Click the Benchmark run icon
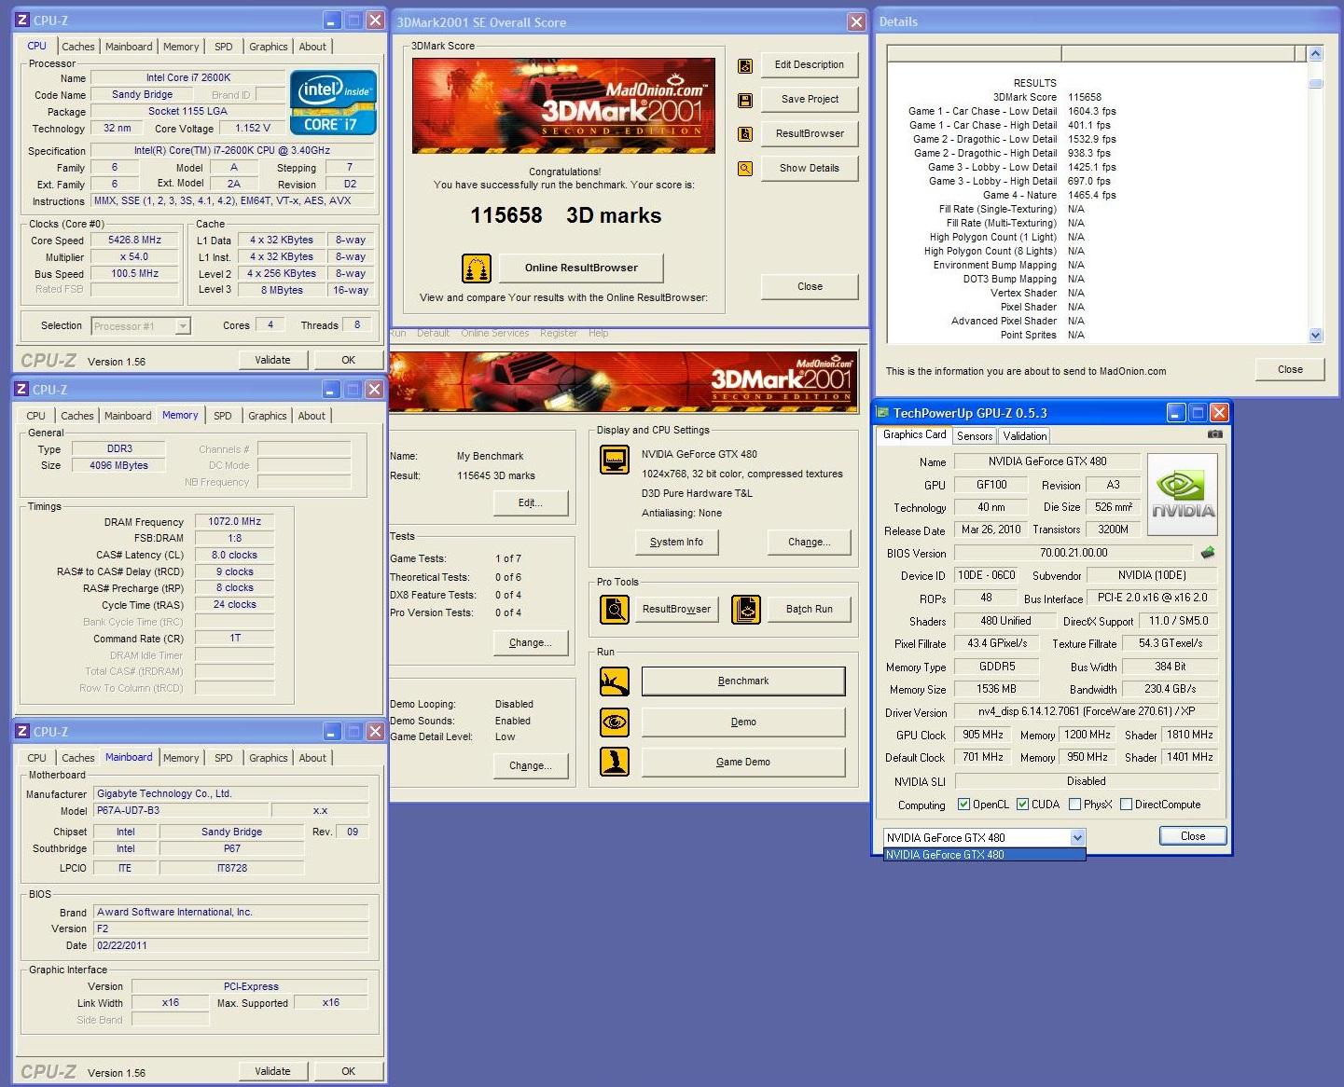The height and width of the screenshot is (1087, 1344). [x=615, y=681]
